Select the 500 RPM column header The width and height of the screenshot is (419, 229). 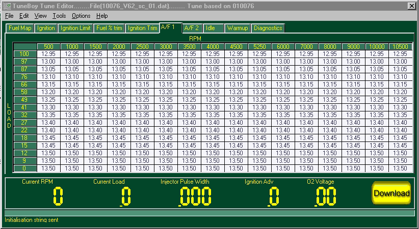pos(48,47)
